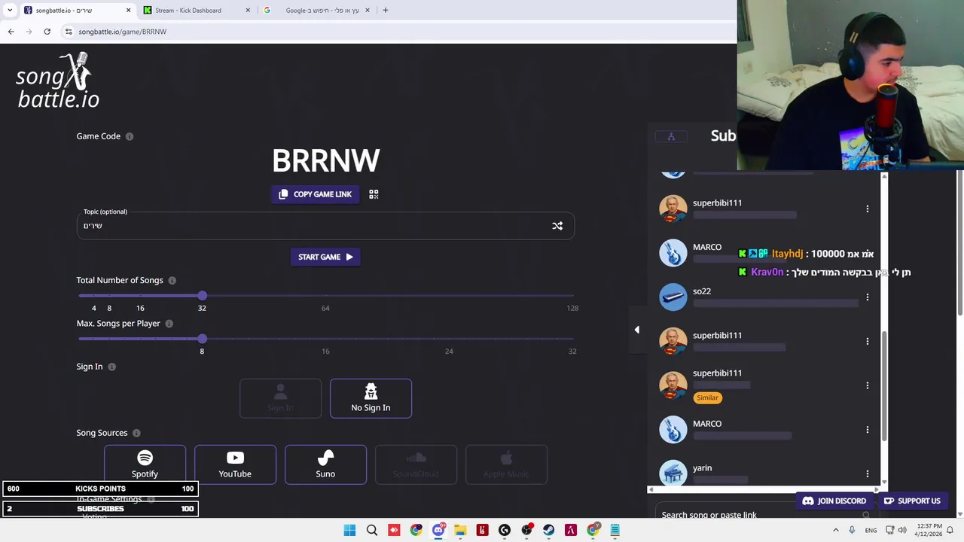964x542 pixels.
Task: Click the Similar badge
Action: 707,397
